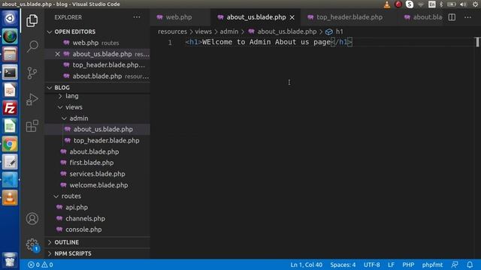
Task: Launch FileZilla from the dock
Action: click(10, 108)
